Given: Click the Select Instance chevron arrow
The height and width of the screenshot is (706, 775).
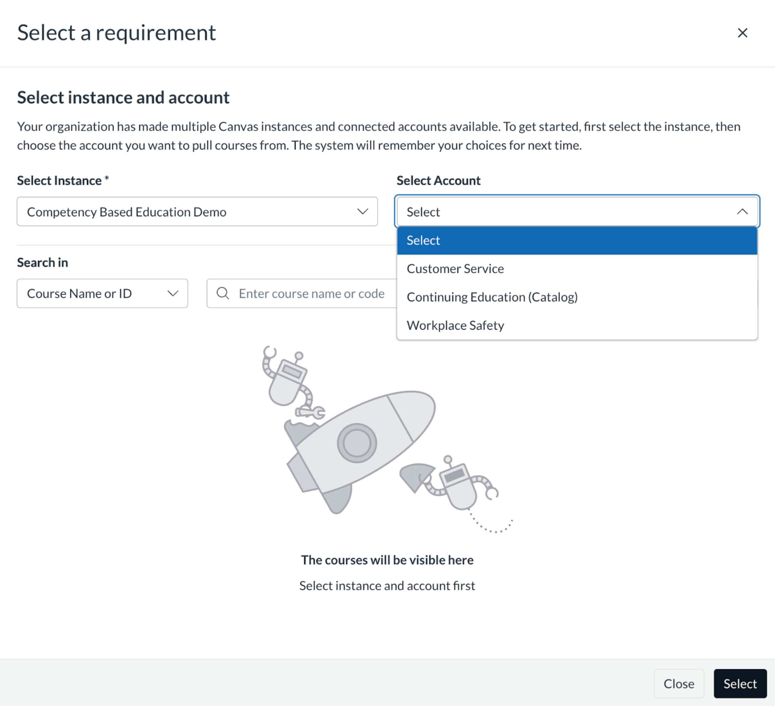Looking at the screenshot, I should (x=362, y=212).
